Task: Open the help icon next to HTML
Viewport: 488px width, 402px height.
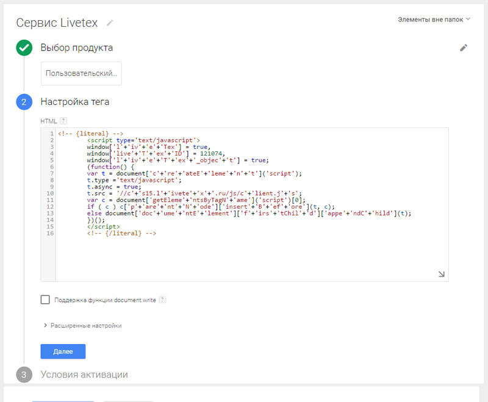Action: pos(63,121)
